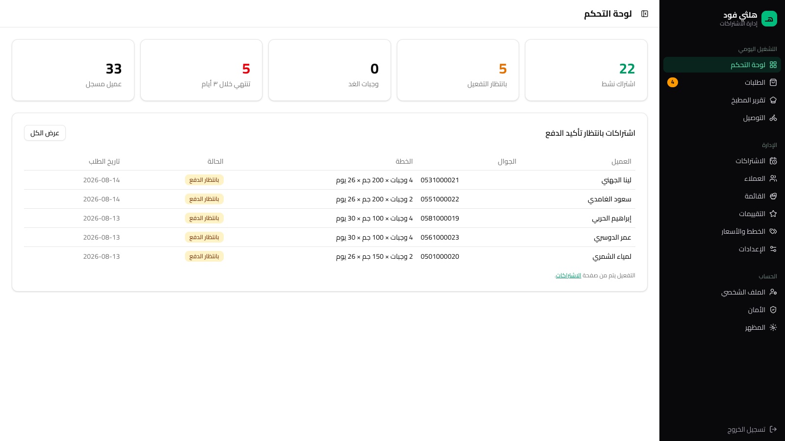Click the logout arrow icon

pos(773,429)
